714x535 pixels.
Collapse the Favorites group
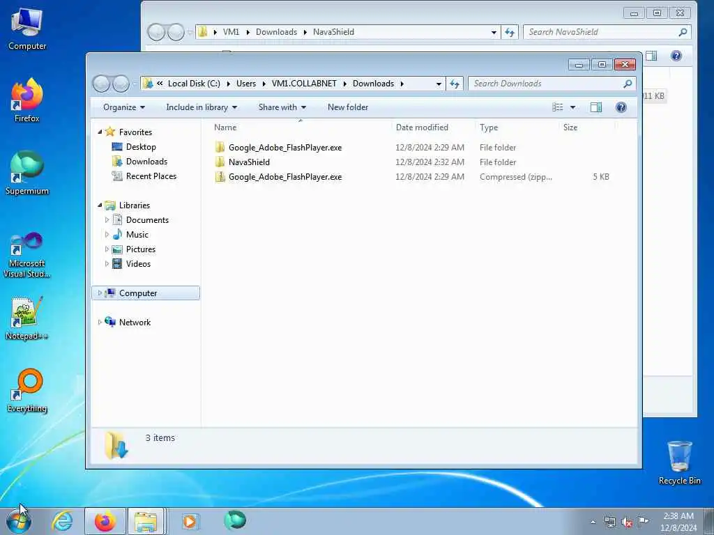point(100,132)
